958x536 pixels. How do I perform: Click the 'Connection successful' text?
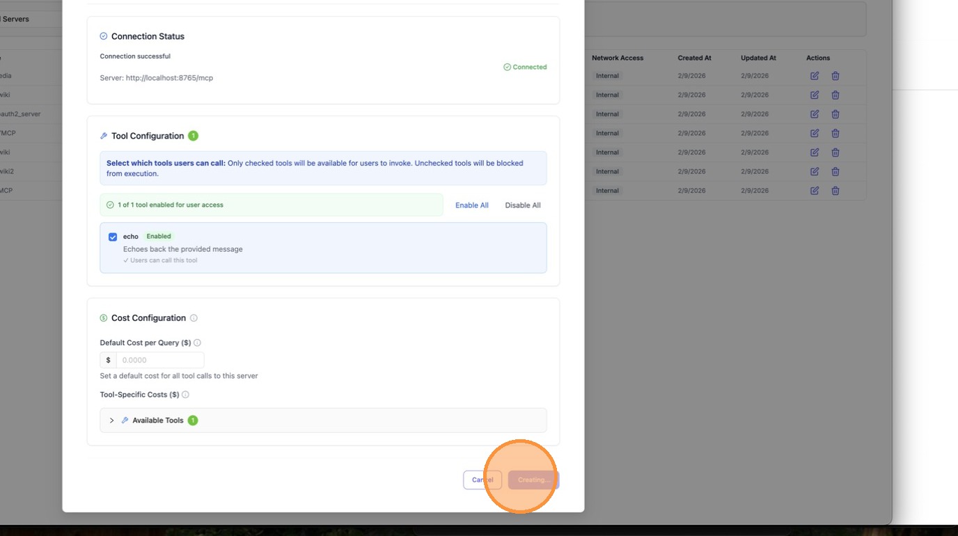coord(135,56)
